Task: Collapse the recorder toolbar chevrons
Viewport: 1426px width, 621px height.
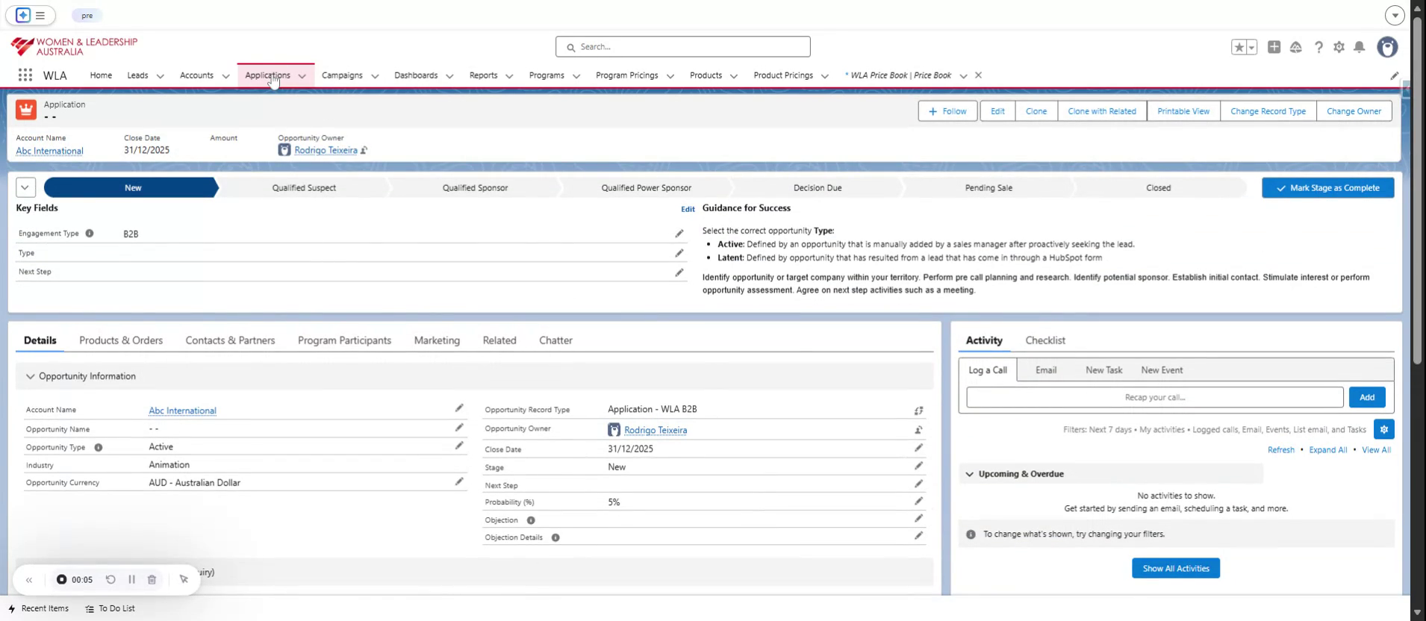Action: 29,580
